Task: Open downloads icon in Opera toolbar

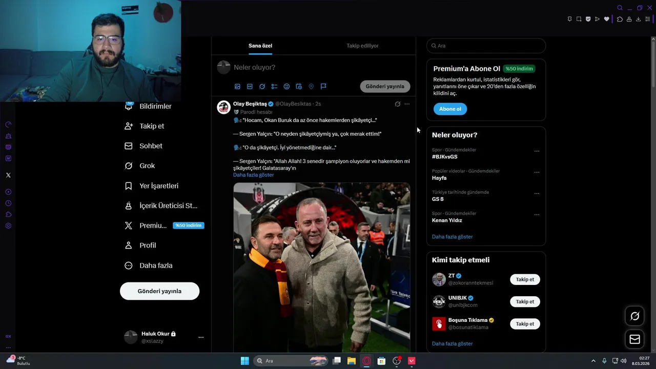Action: 638,19
